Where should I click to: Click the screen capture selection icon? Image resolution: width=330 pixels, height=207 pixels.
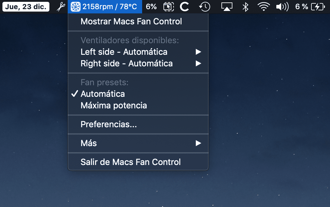(169, 7)
